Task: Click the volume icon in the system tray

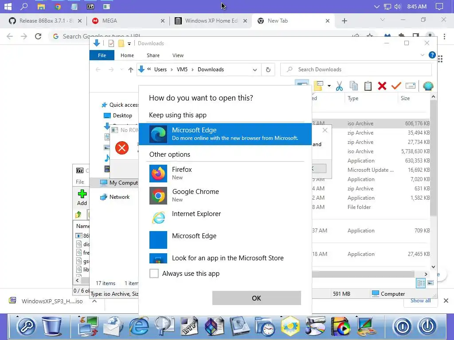Action: click(x=398, y=6)
